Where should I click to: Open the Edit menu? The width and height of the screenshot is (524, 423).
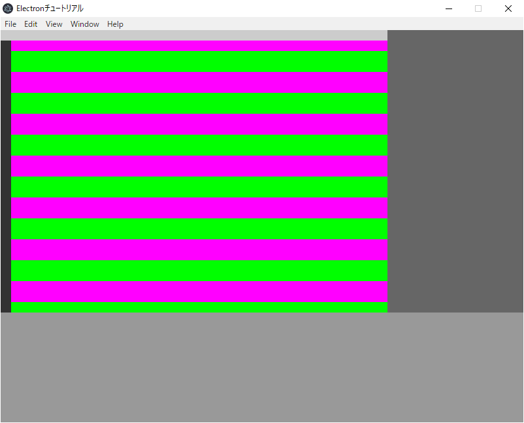(30, 24)
